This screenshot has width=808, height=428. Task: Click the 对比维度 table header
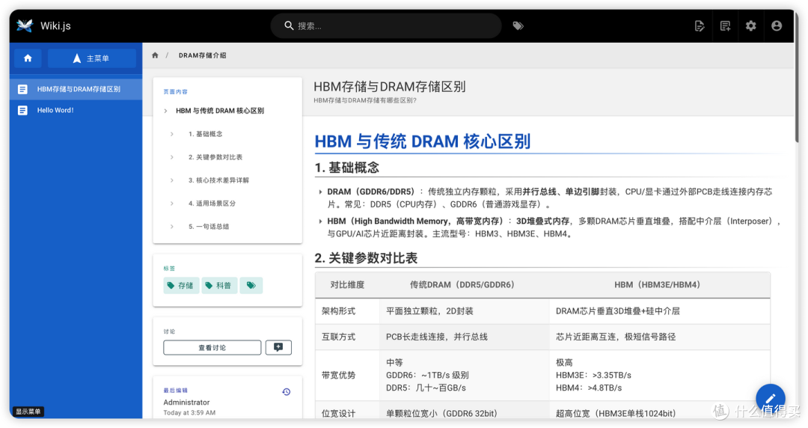coord(347,284)
